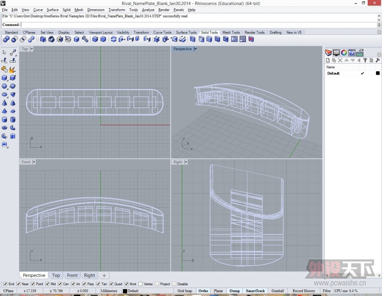Open the Millimeters units status pane

[109, 291]
